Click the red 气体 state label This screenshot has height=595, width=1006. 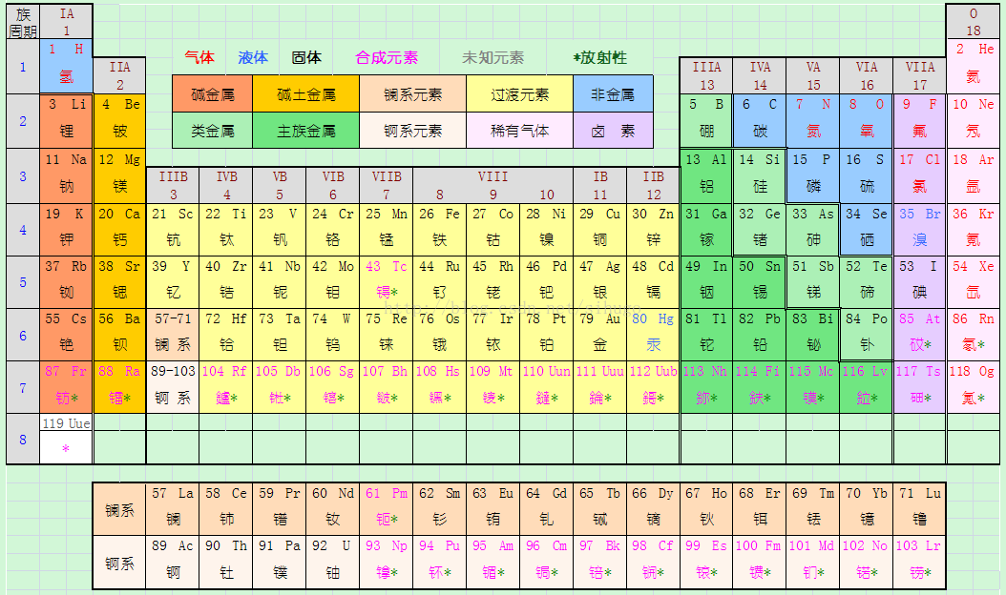[x=199, y=58]
